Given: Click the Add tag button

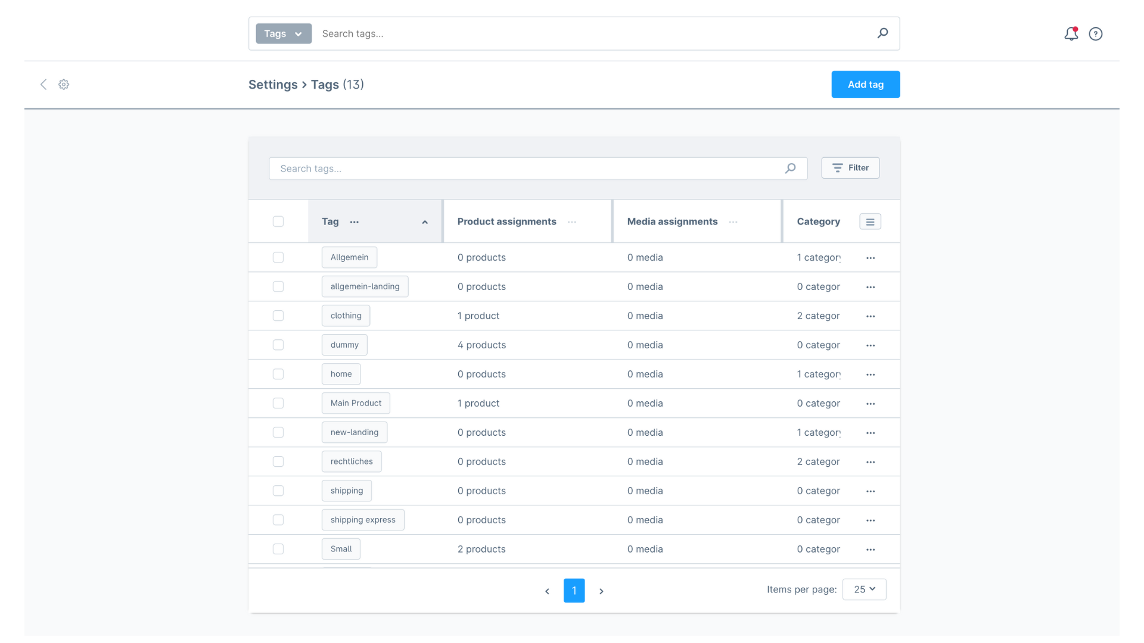Looking at the screenshot, I should tap(865, 85).
